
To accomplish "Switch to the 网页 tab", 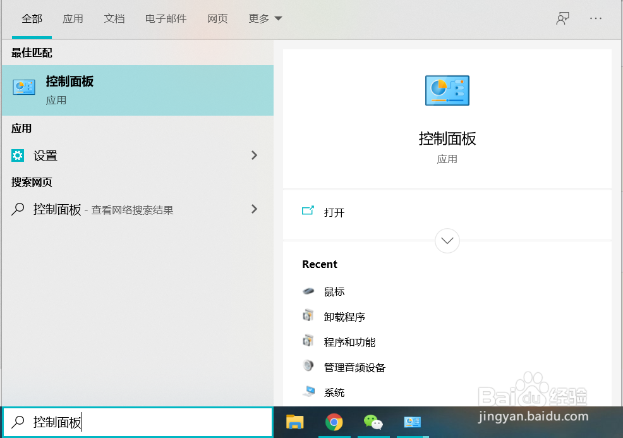I will (217, 19).
